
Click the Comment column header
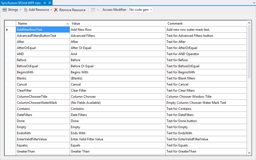pyautogui.click(x=206, y=24)
